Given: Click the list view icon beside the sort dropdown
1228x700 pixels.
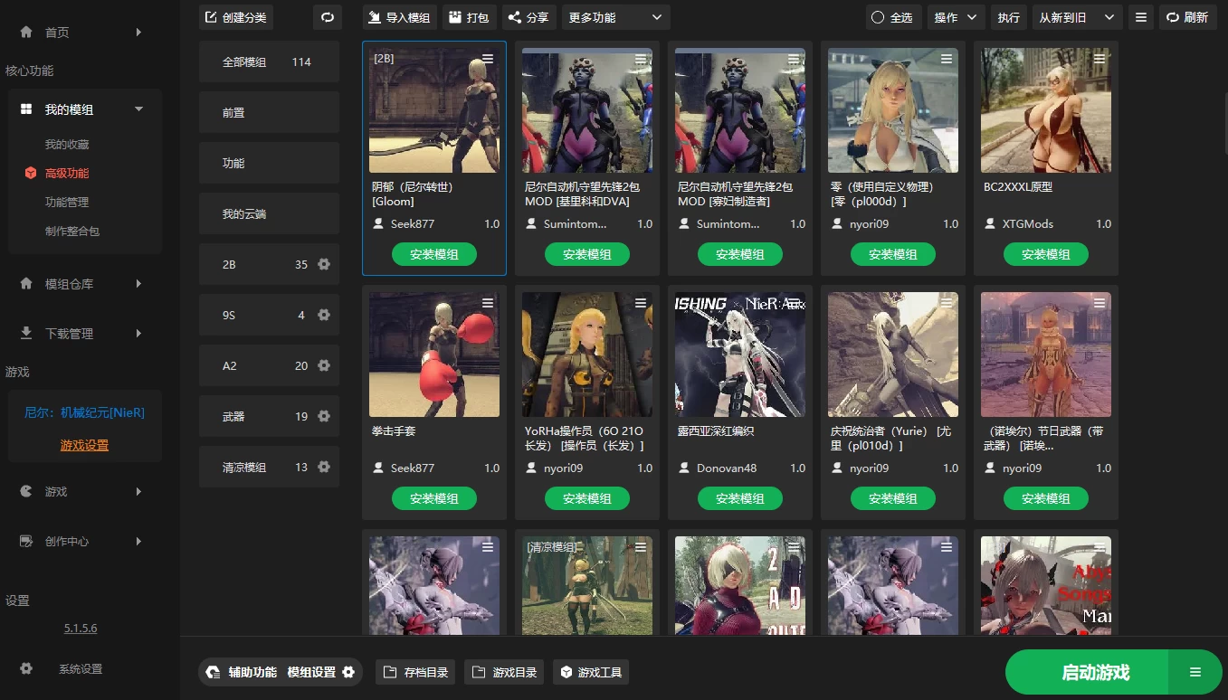Looking at the screenshot, I should click(x=1140, y=16).
